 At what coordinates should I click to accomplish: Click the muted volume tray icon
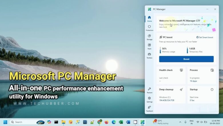tap(202, 122)
